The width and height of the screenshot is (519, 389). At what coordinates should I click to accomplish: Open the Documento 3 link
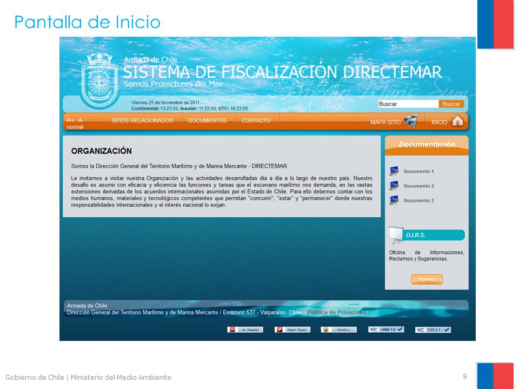point(418,200)
